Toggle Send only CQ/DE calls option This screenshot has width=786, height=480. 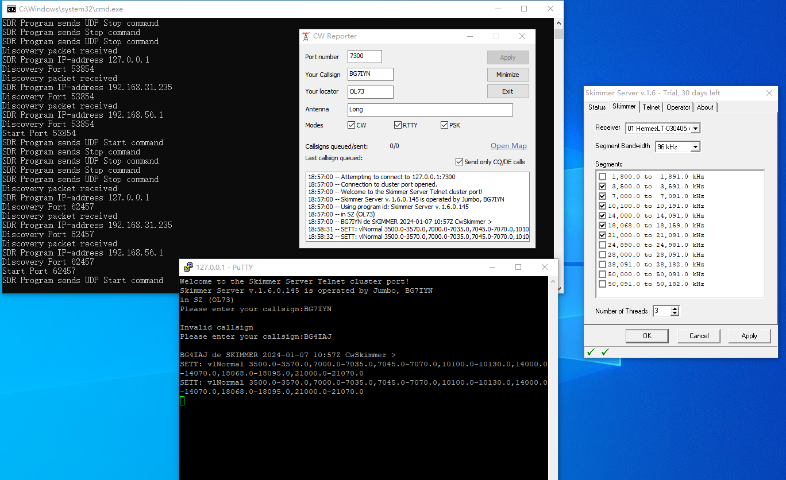click(x=459, y=162)
